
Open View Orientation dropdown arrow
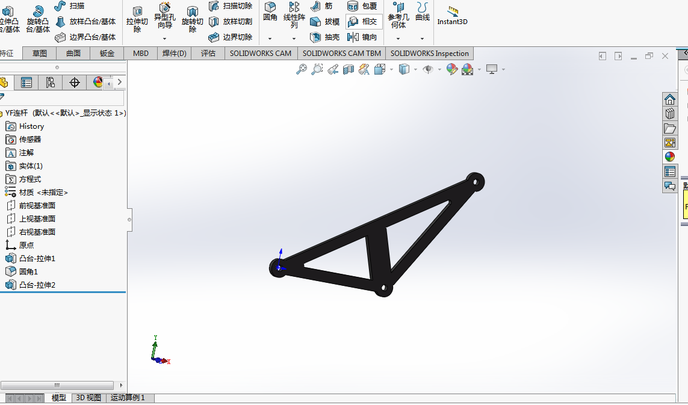coord(391,69)
